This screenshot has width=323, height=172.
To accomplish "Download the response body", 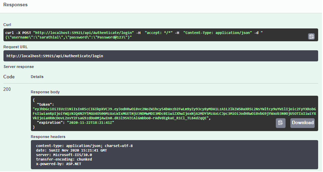I will (303, 123).
